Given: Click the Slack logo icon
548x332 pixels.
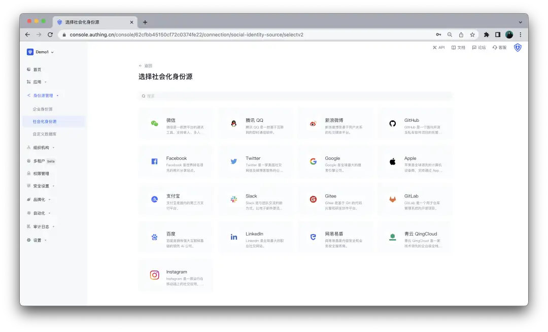Looking at the screenshot, I should tap(234, 199).
